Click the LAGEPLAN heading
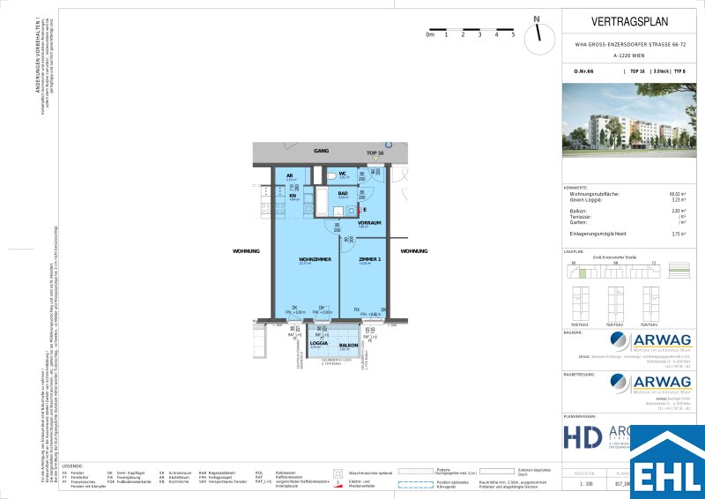 (x=573, y=252)
